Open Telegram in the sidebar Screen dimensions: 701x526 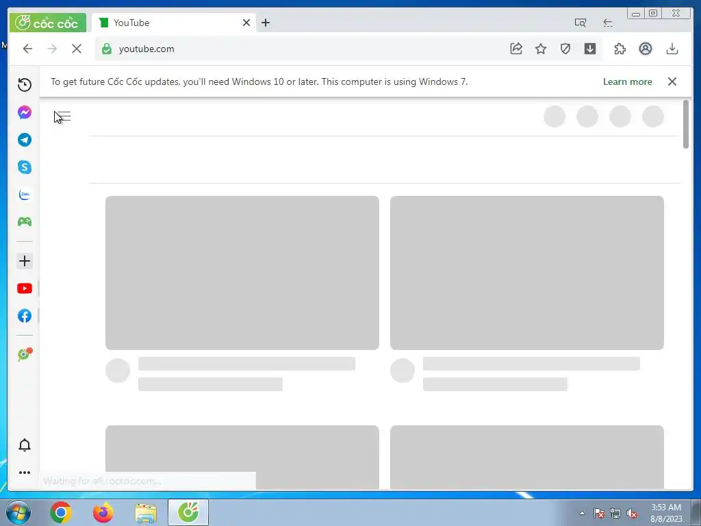(x=25, y=140)
